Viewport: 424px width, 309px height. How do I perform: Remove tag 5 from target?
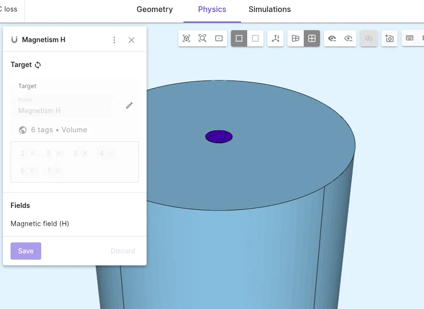pos(58,153)
